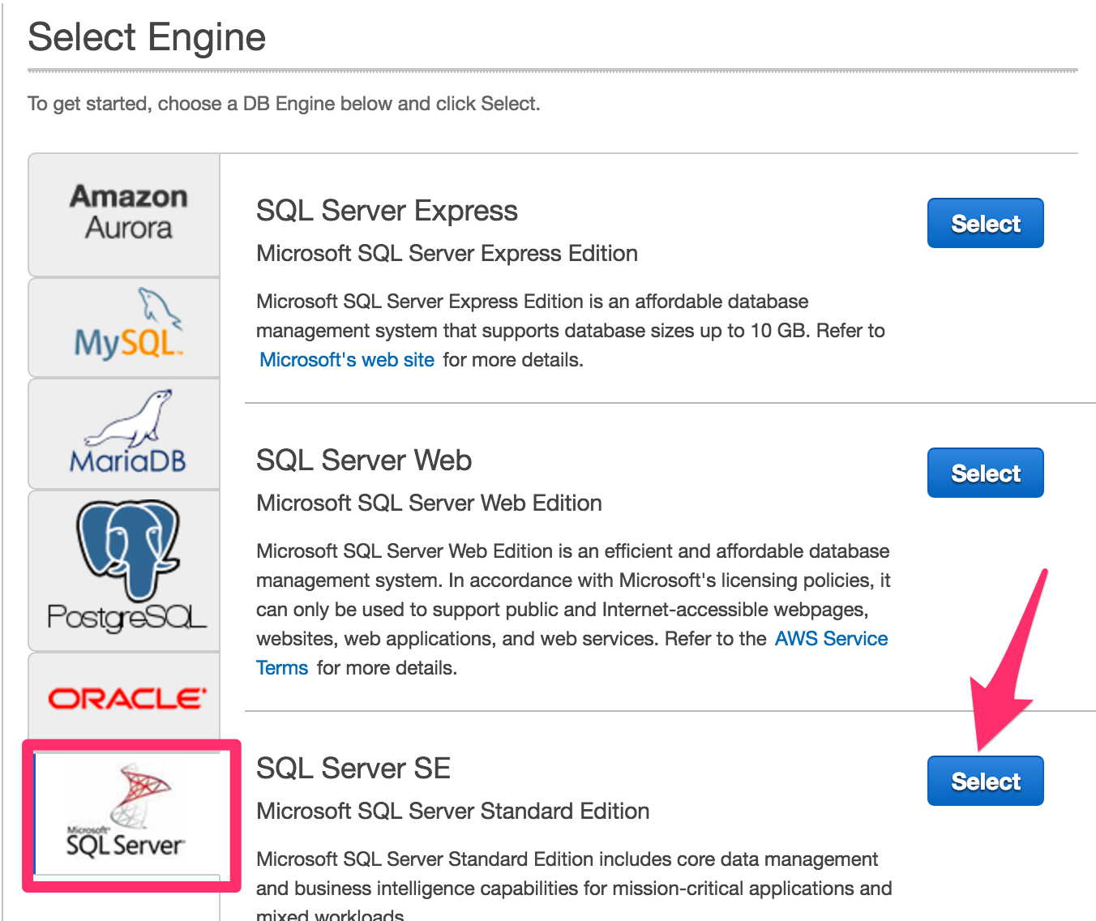Image resolution: width=1096 pixels, height=921 pixels.
Task: Click the SQL Server Express heading
Action: click(387, 211)
